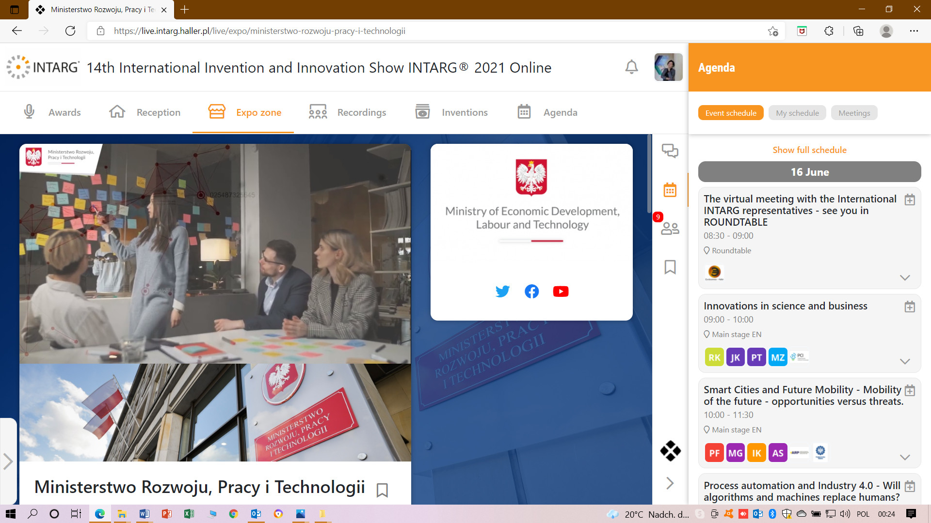Click the diamond logo icon in sidebar

pyautogui.click(x=670, y=451)
